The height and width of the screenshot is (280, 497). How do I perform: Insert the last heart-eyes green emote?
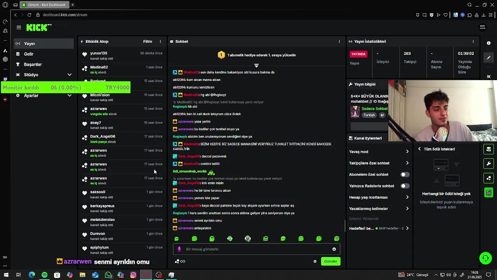click(x=337, y=239)
